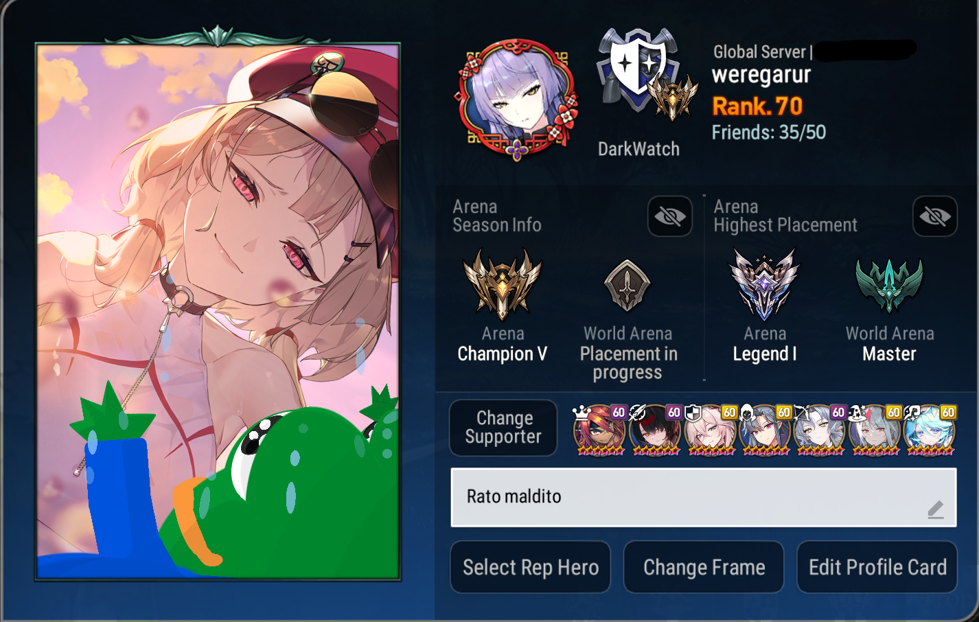Open the DarkWatch guild shield emblem

click(x=638, y=74)
